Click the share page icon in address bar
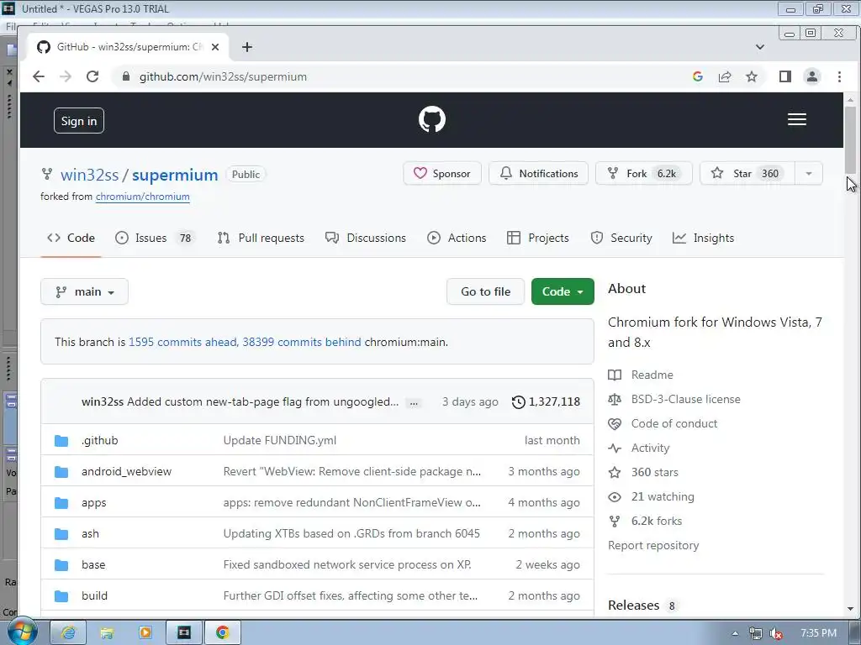 [725, 76]
